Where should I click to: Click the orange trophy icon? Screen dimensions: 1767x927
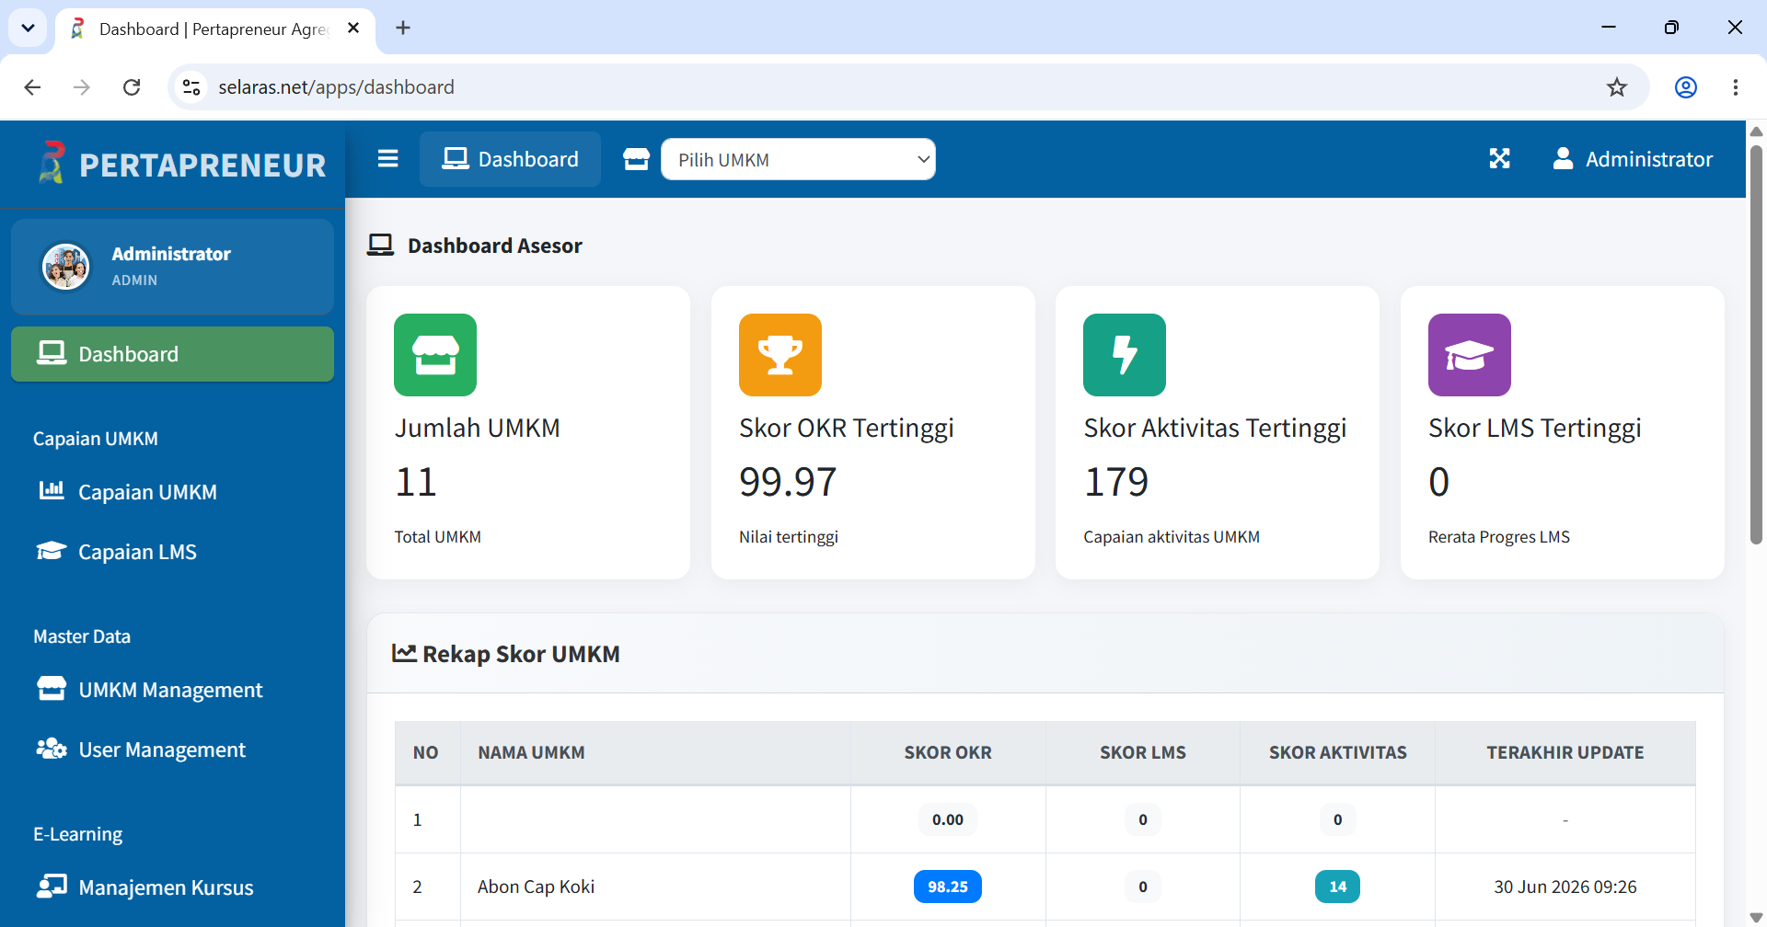(x=780, y=355)
